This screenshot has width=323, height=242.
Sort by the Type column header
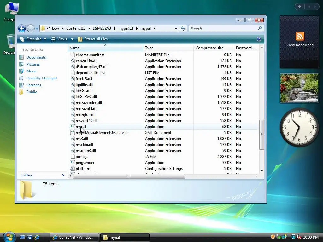click(x=168, y=48)
